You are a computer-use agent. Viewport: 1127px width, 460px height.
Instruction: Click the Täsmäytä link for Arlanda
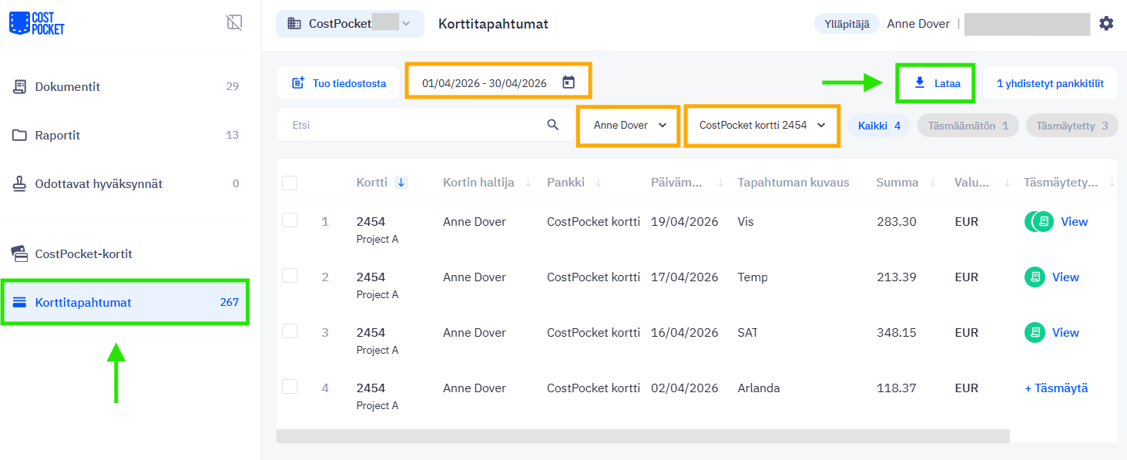coord(1056,388)
